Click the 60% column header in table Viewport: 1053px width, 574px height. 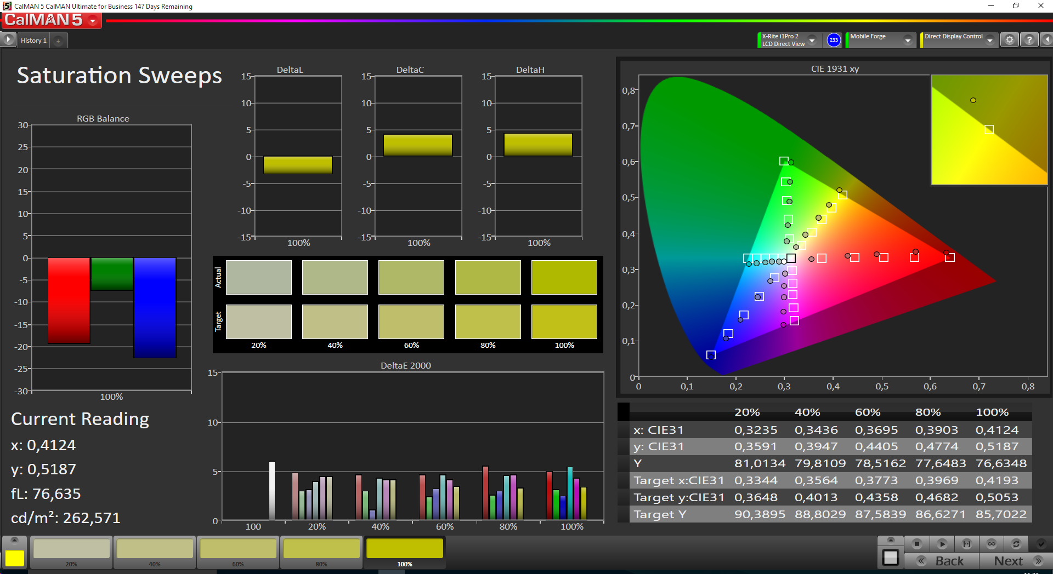point(868,412)
